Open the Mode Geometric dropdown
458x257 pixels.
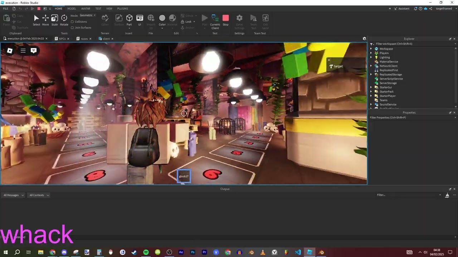tap(87, 15)
